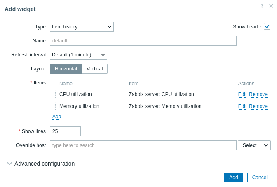Click the Advanced configuration chevron icon
The width and height of the screenshot is (277, 187).
(9, 164)
